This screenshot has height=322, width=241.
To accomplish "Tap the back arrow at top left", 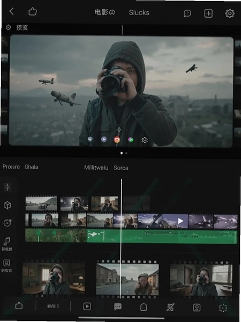I will coord(11,11).
